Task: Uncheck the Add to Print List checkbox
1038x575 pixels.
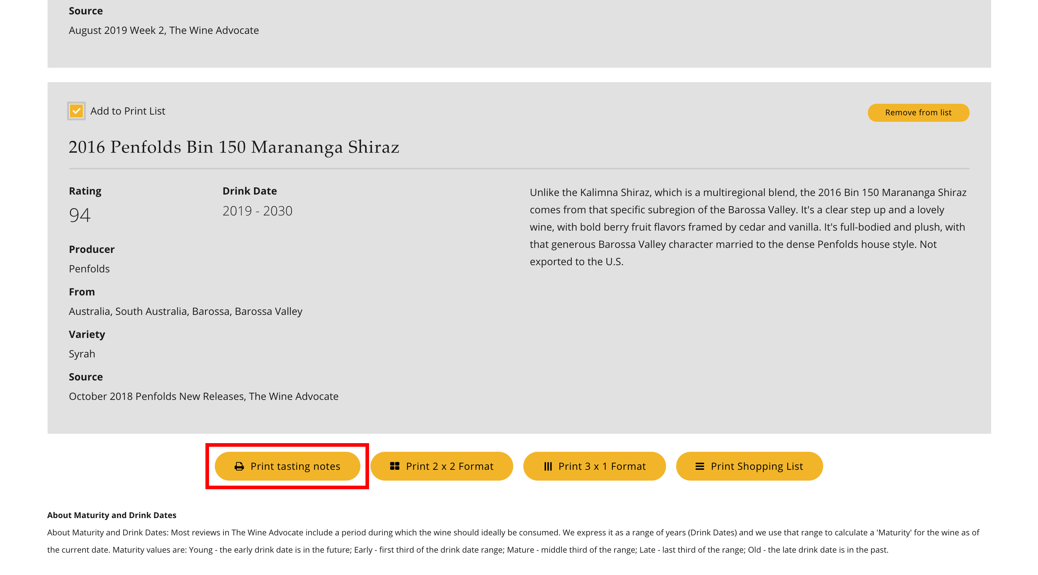Action: pyautogui.click(x=76, y=111)
